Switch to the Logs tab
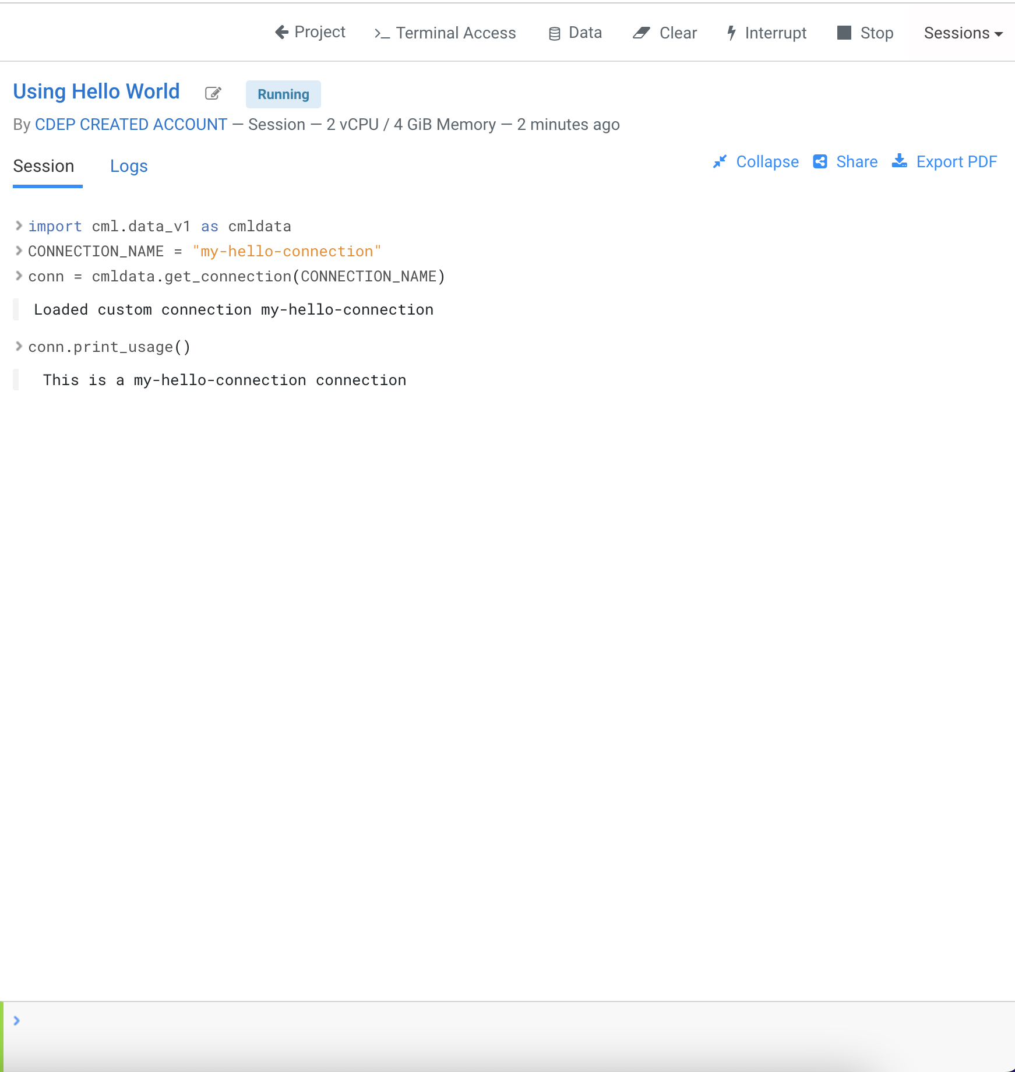 (129, 166)
